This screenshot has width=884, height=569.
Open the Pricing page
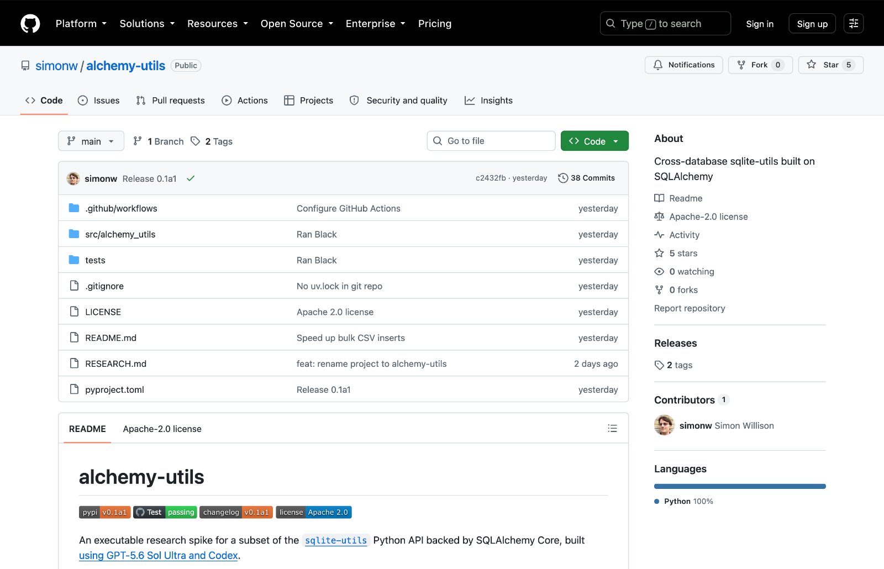(x=435, y=23)
